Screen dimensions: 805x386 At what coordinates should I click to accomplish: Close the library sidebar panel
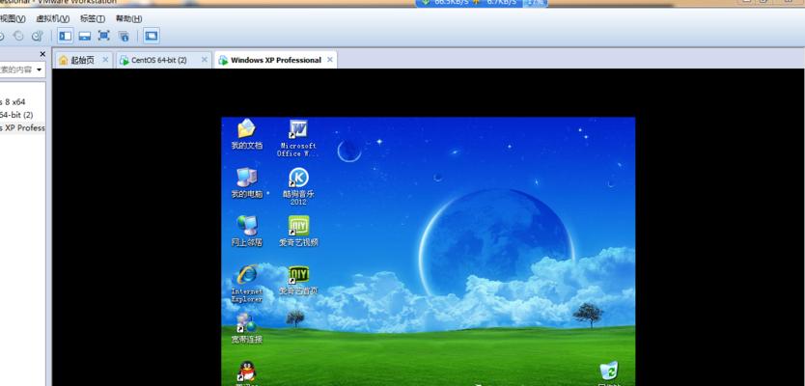tap(42, 54)
